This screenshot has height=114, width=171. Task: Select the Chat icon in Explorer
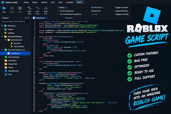point(6,74)
